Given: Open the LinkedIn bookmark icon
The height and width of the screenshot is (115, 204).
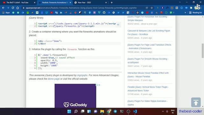Looking at the screenshot, I should [61, 13].
